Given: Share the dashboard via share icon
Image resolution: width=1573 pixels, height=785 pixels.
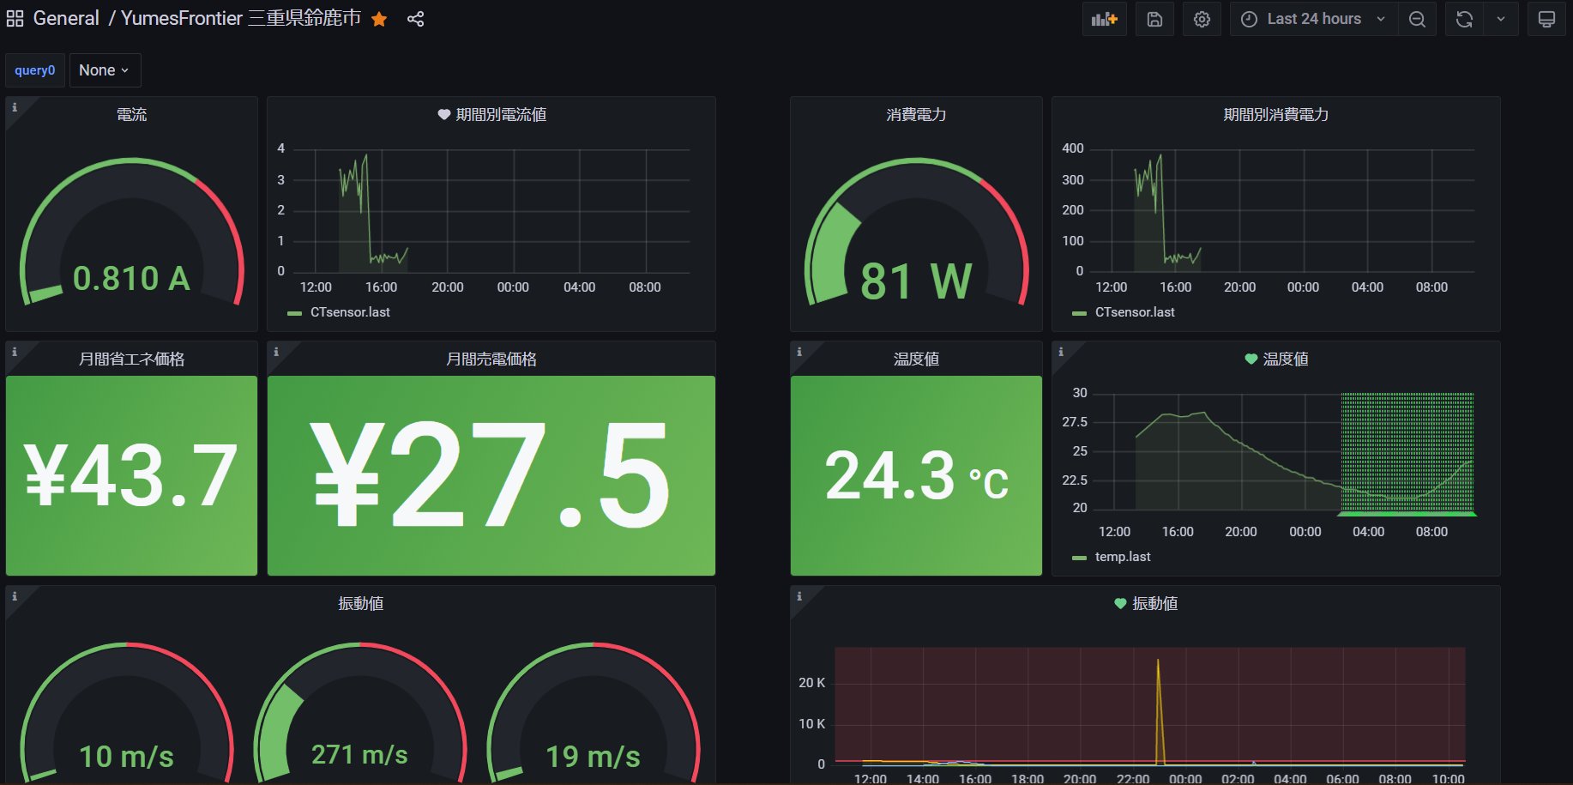Looking at the screenshot, I should click(416, 19).
